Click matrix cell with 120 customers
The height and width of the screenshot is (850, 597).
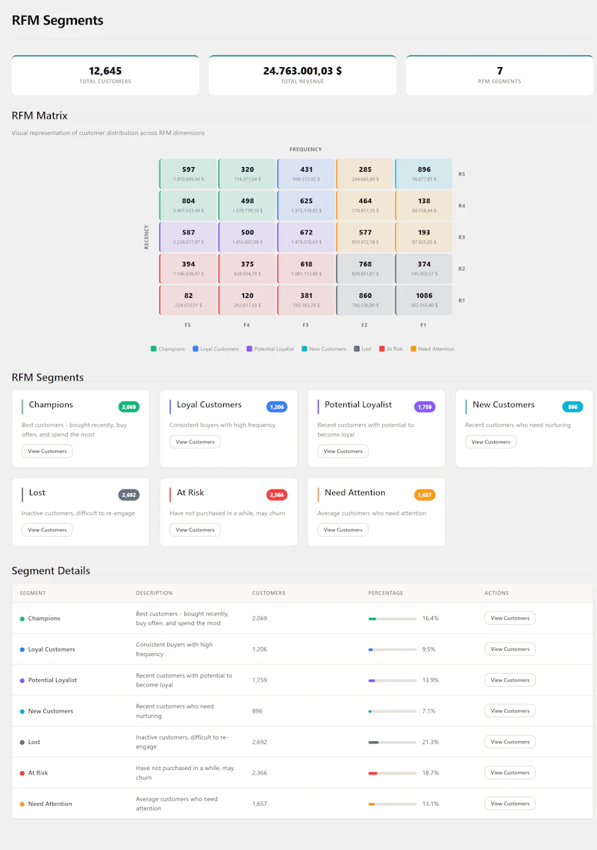pos(247,300)
